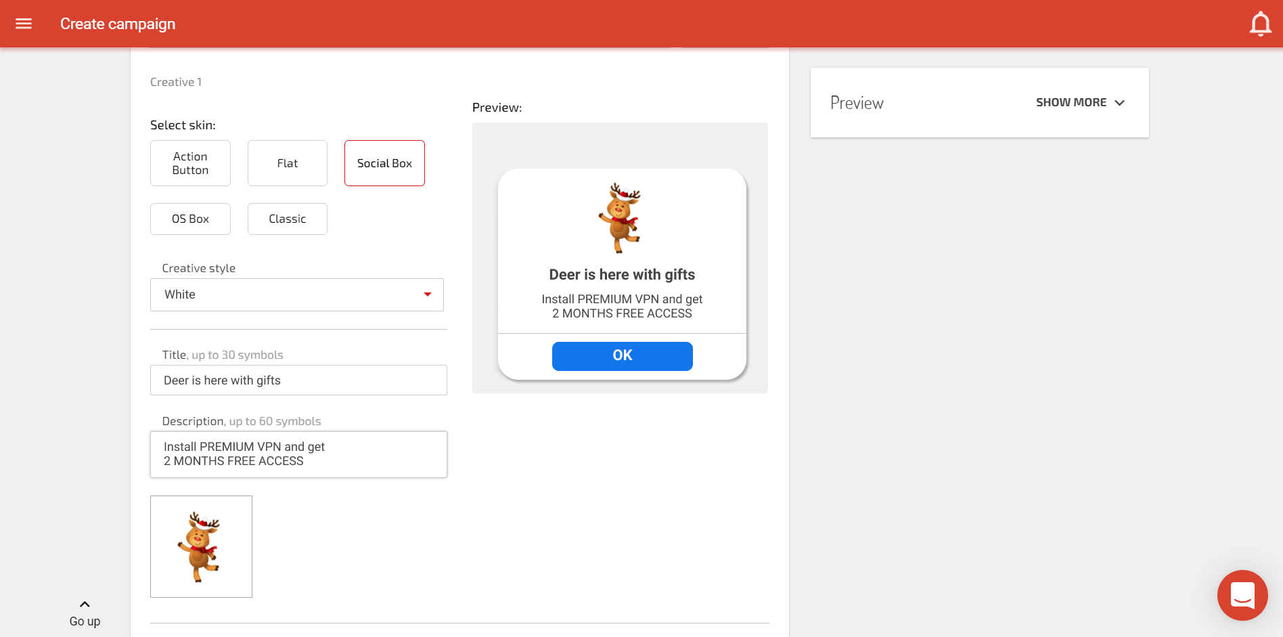Open the chat support bubble
Viewport: 1283px width, 637px height.
pyautogui.click(x=1242, y=595)
